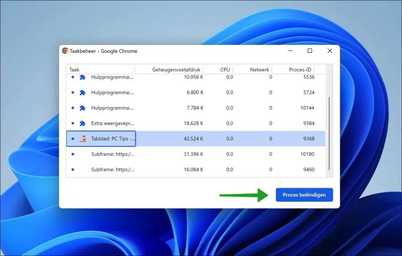Viewport: 402px width, 256px height.
Task: Click process ID 10144
Action: click(307, 108)
